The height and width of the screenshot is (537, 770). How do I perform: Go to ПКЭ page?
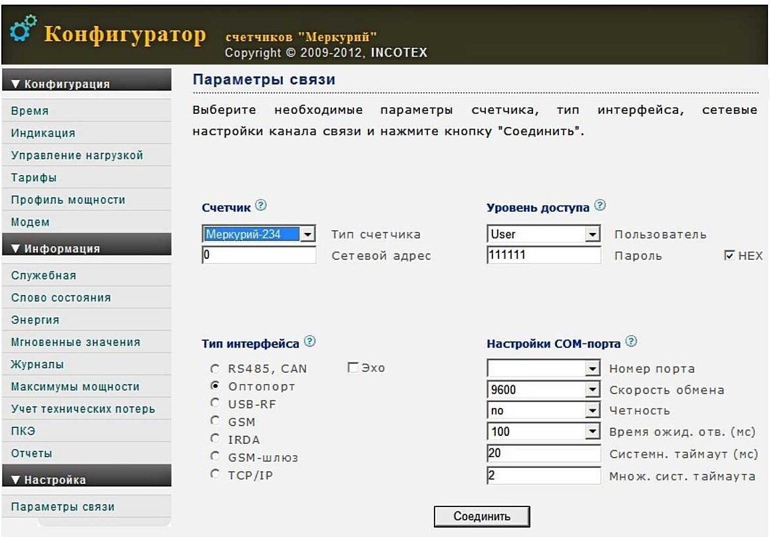click(x=87, y=431)
